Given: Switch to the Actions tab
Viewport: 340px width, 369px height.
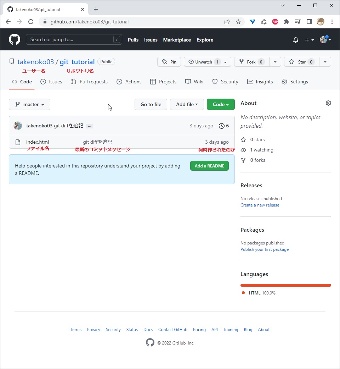Looking at the screenshot, I should pos(129,82).
